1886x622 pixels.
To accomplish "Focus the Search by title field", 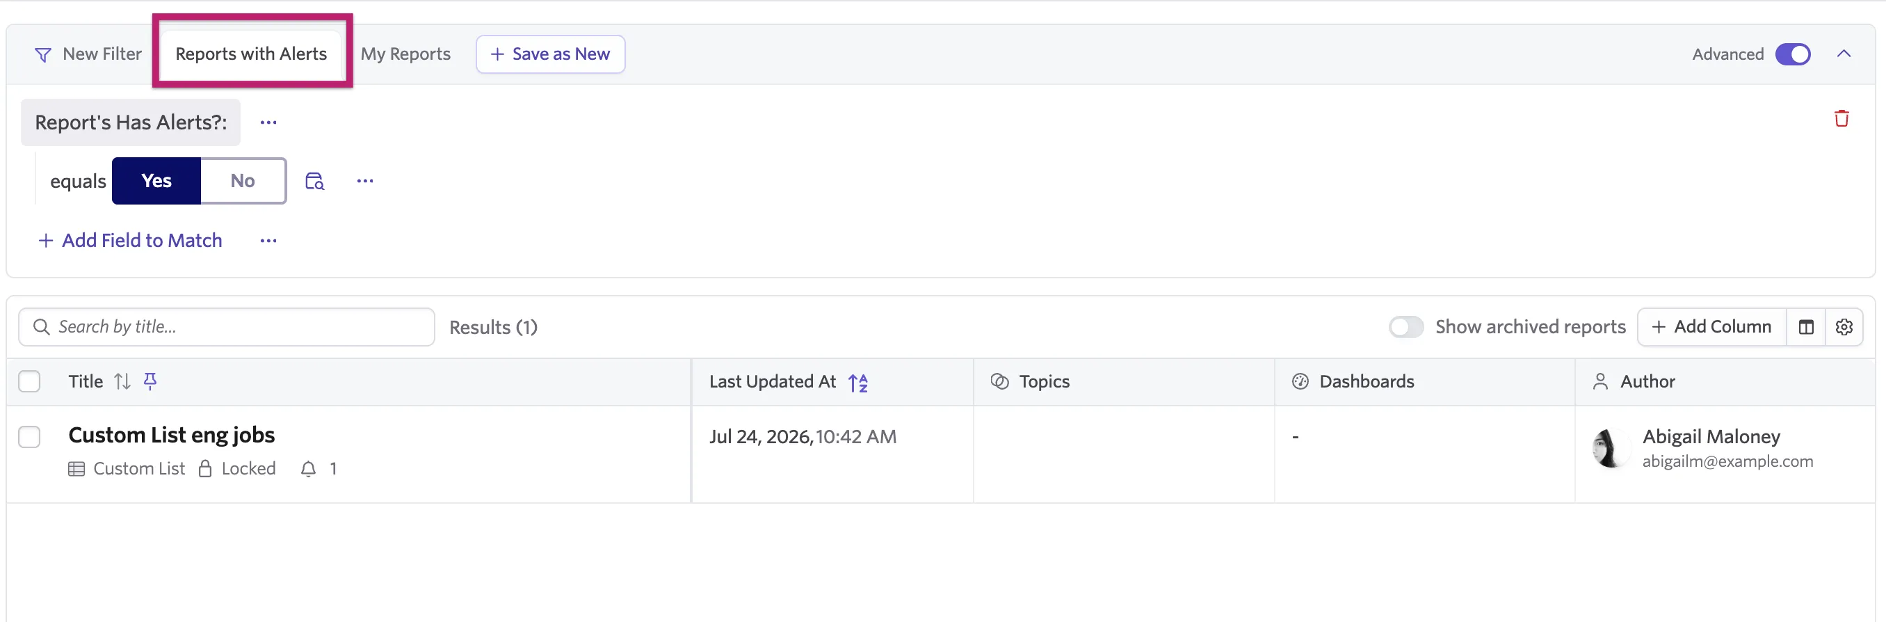I will (226, 327).
